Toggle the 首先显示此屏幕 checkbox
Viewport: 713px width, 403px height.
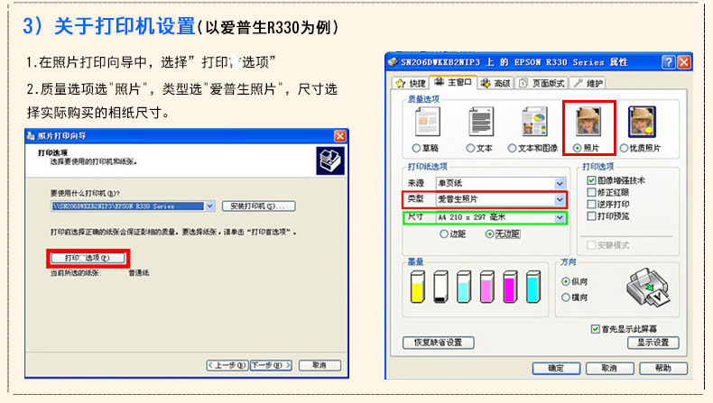tap(596, 328)
